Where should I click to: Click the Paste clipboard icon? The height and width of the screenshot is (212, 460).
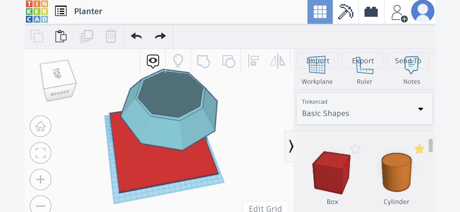[x=61, y=36]
